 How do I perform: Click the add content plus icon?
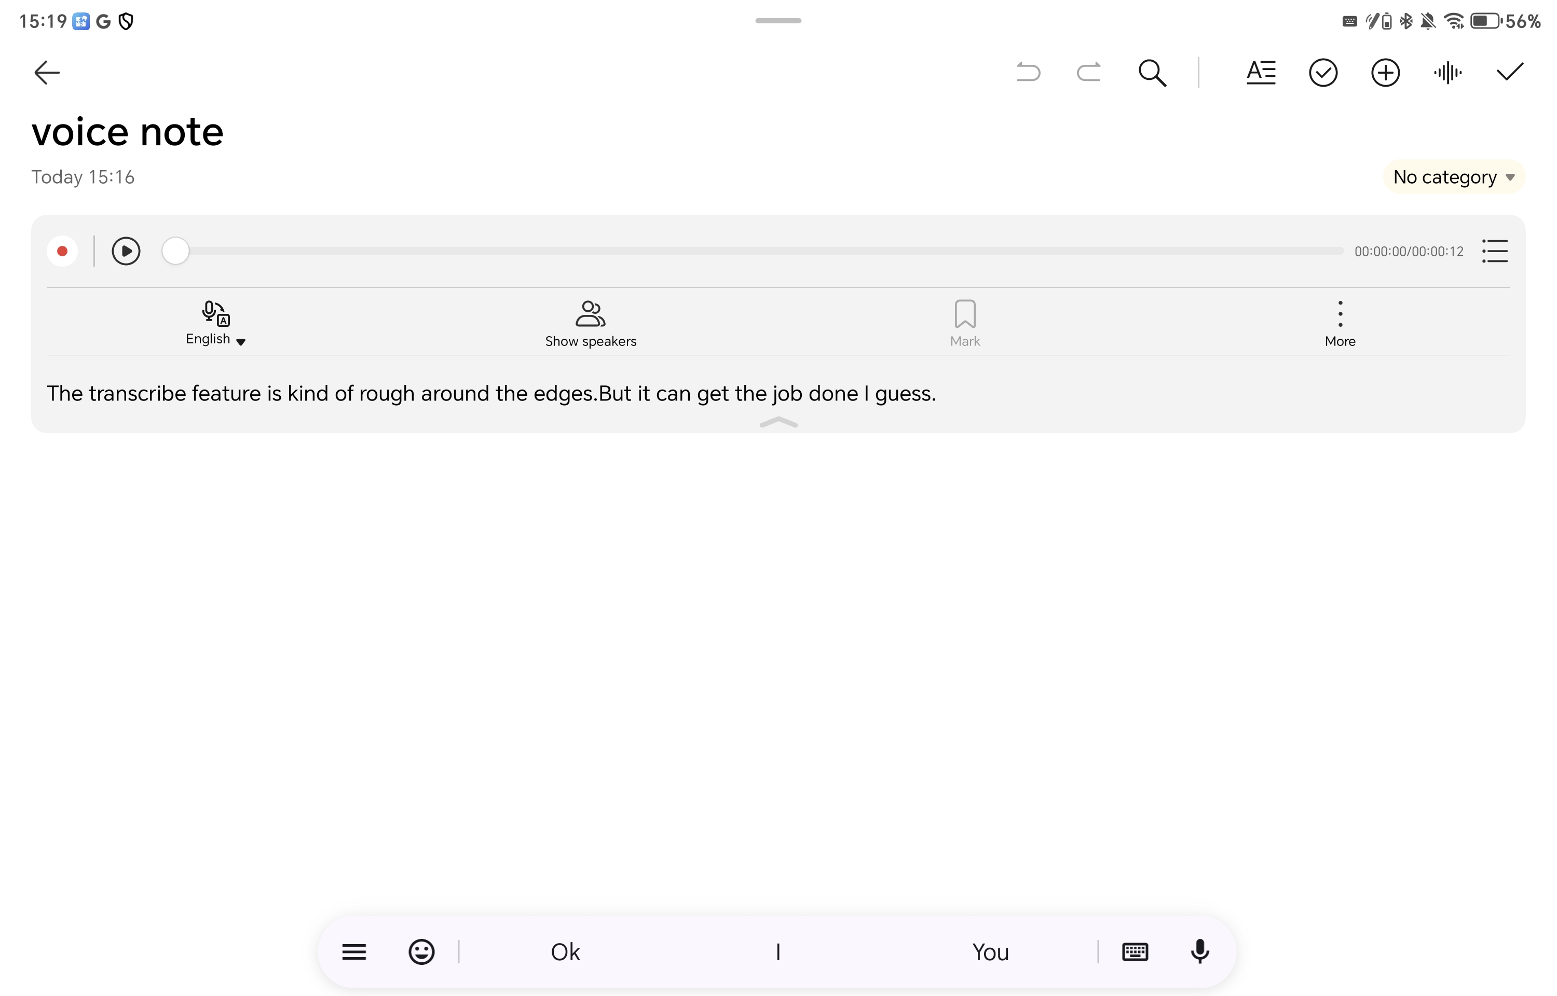pos(1386,72)
